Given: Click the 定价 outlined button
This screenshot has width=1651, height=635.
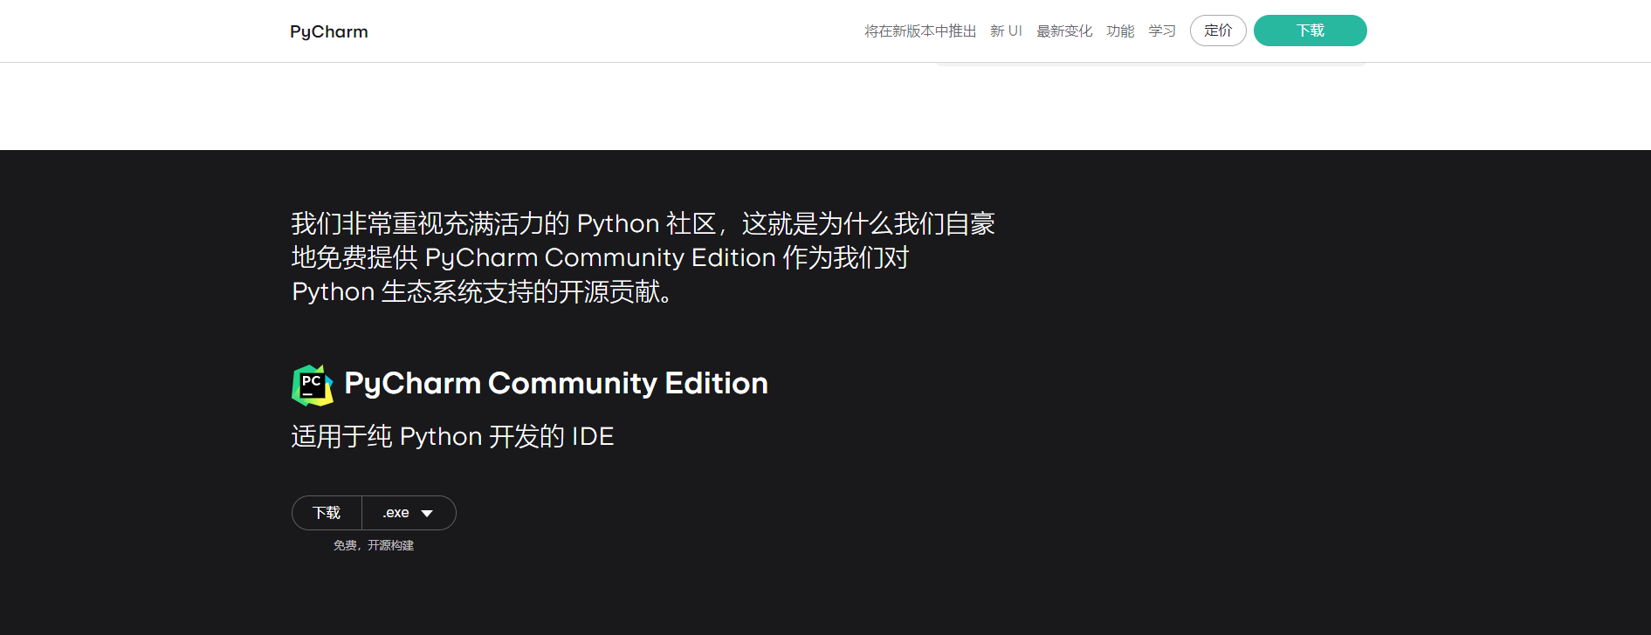Looking at the screenshot, I should (1218, 31).
